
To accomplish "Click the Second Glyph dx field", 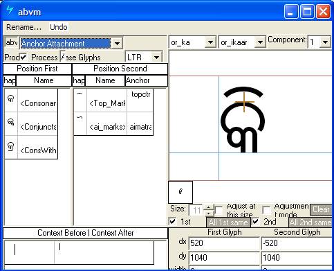I will point(297,243).
